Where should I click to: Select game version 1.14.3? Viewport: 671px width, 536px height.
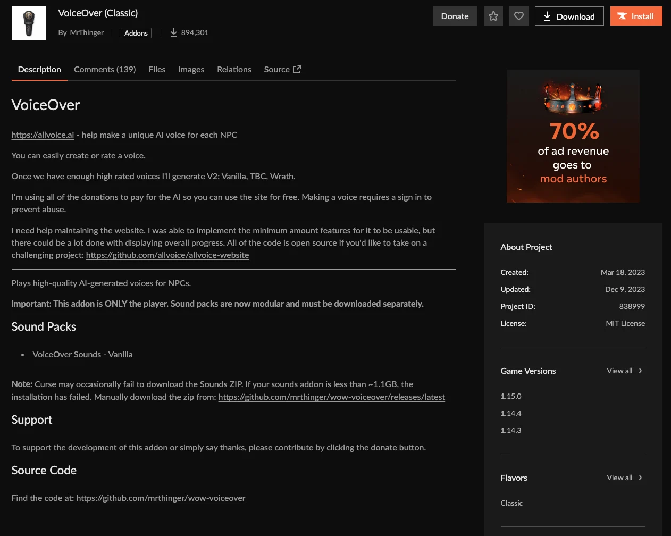[x=511, y=430]
